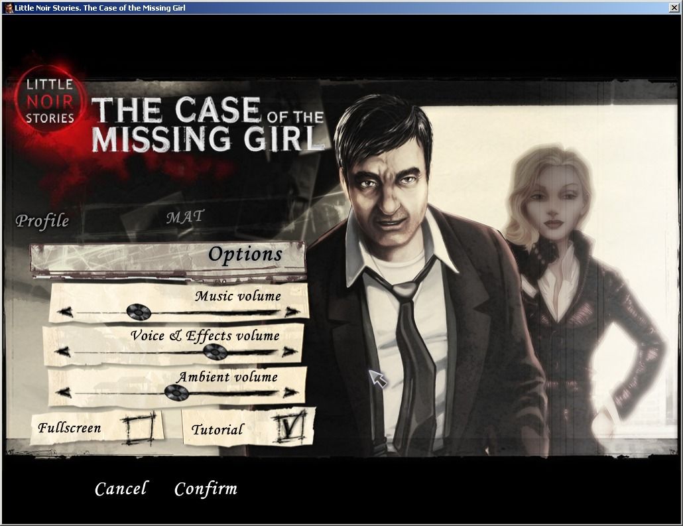
Task: Click the 'Ambient volume' label text
Action: pos(227,377)
